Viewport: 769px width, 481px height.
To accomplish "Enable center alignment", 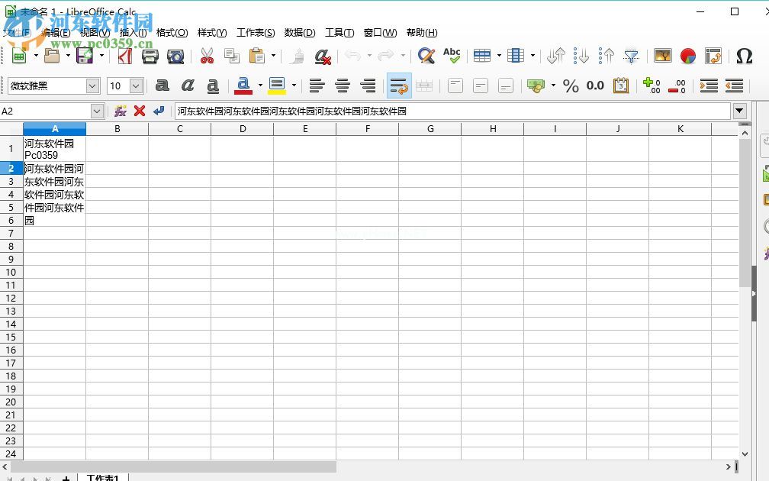I will tap(342, 86).
